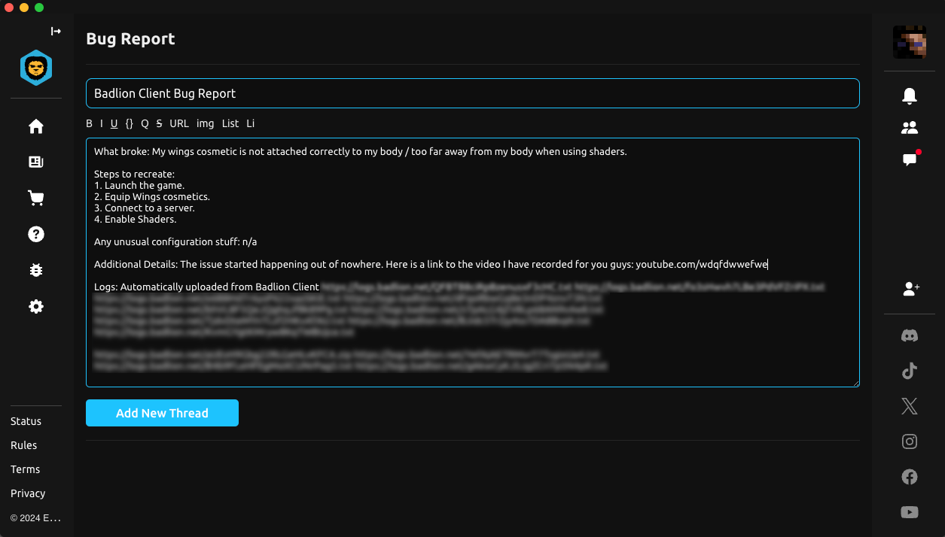The height and width of the screenshot is (537, 945).
Task: Open the Rules link
Action: tap(24, 445)
